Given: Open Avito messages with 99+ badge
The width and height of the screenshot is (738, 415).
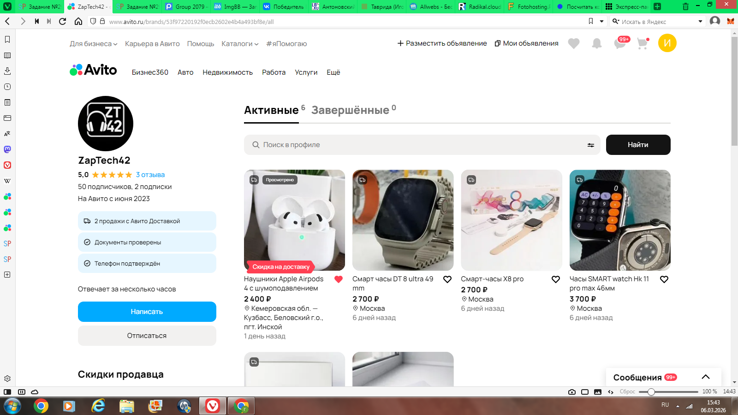Looking at the screenshot, I should (x=621, y=43).
